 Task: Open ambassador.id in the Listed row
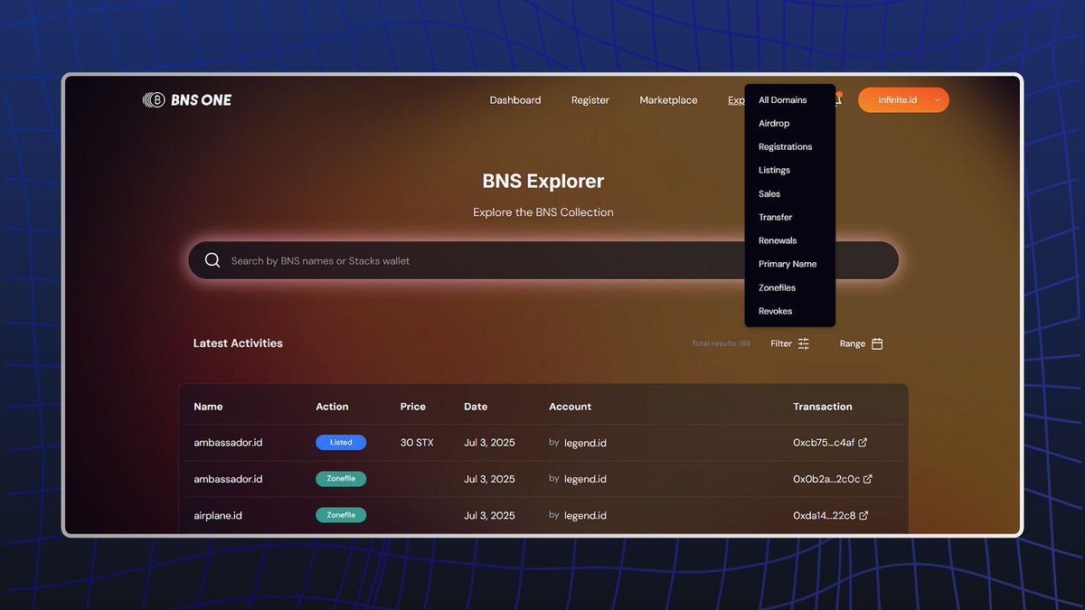tap(228, 443)
